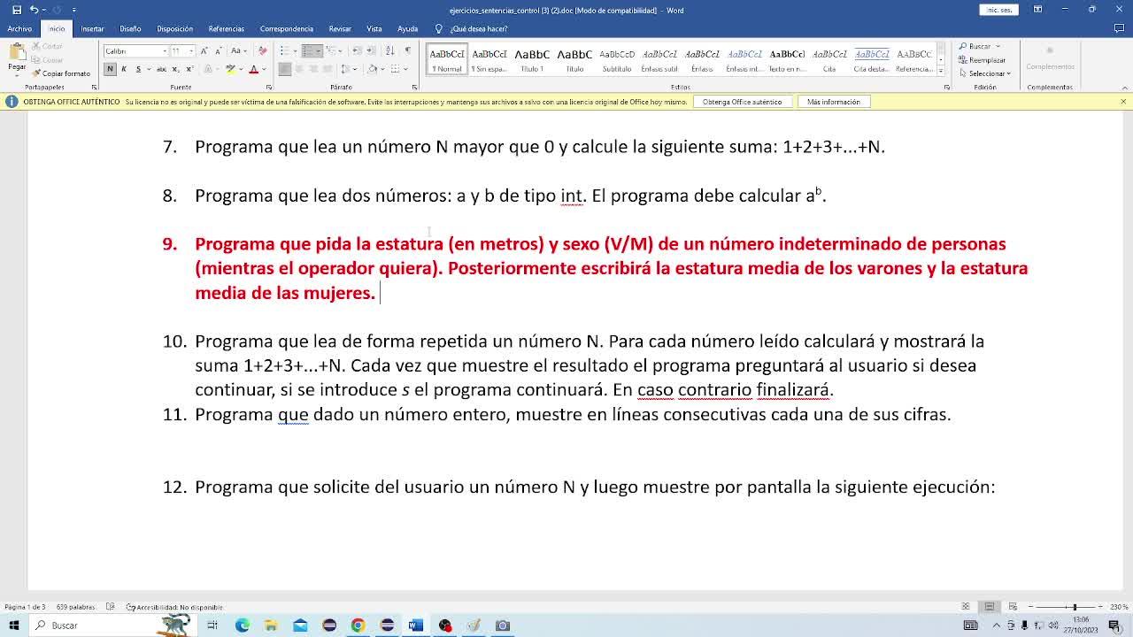Toggle show paragraph marks

coord(407,50)
